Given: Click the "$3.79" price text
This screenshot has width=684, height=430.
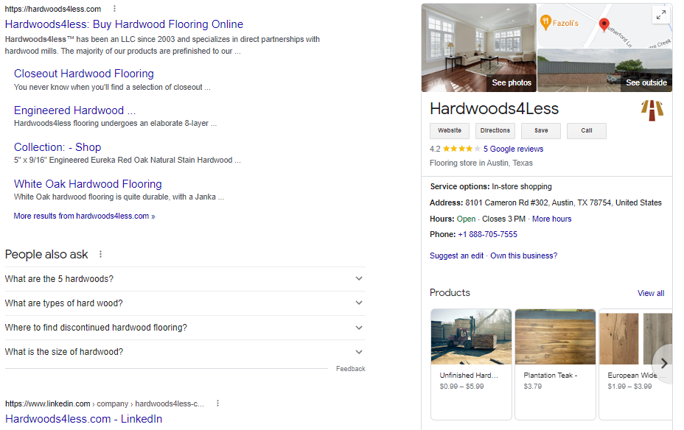Looking at the screenshot, I should (533, 387).
